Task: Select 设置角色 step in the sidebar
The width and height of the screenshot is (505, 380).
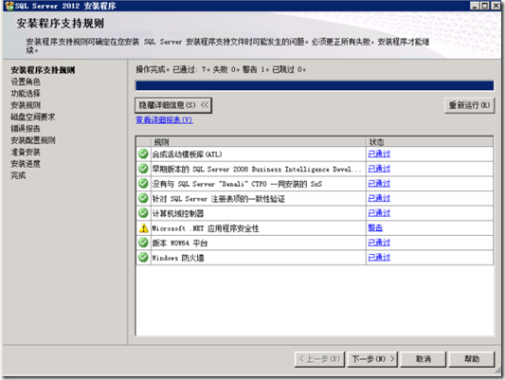Action: tap(26, 81)
